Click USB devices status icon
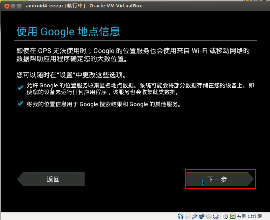The image size is (270, 220). [x=194, y=216]
